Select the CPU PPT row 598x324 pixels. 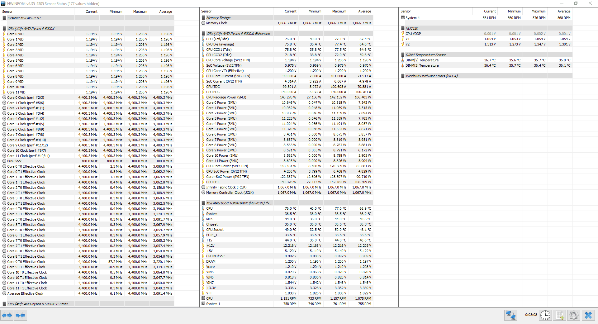click(286, 182)
